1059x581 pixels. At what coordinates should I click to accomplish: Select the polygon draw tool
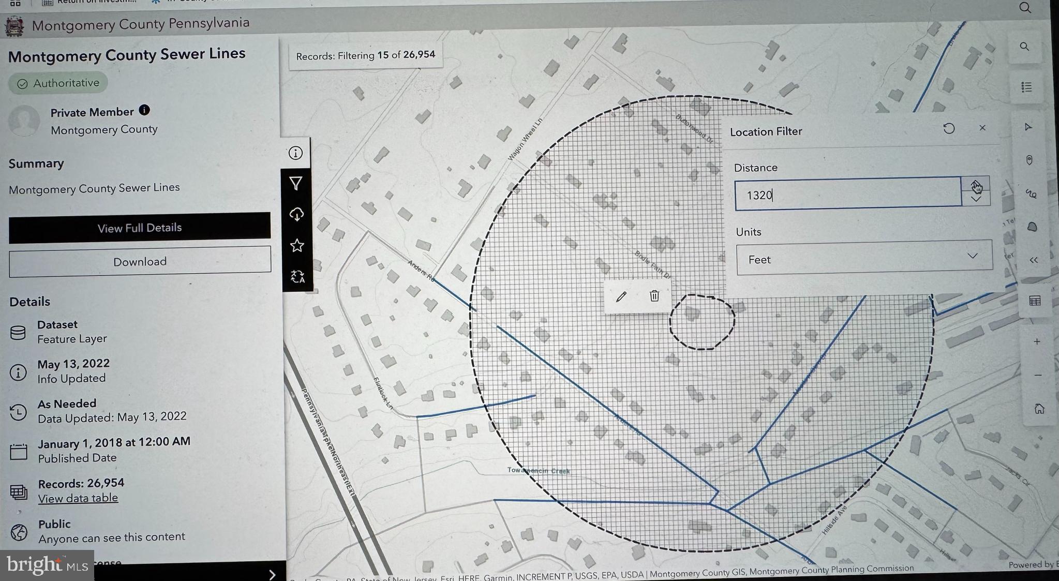[x=1032, y=227]
